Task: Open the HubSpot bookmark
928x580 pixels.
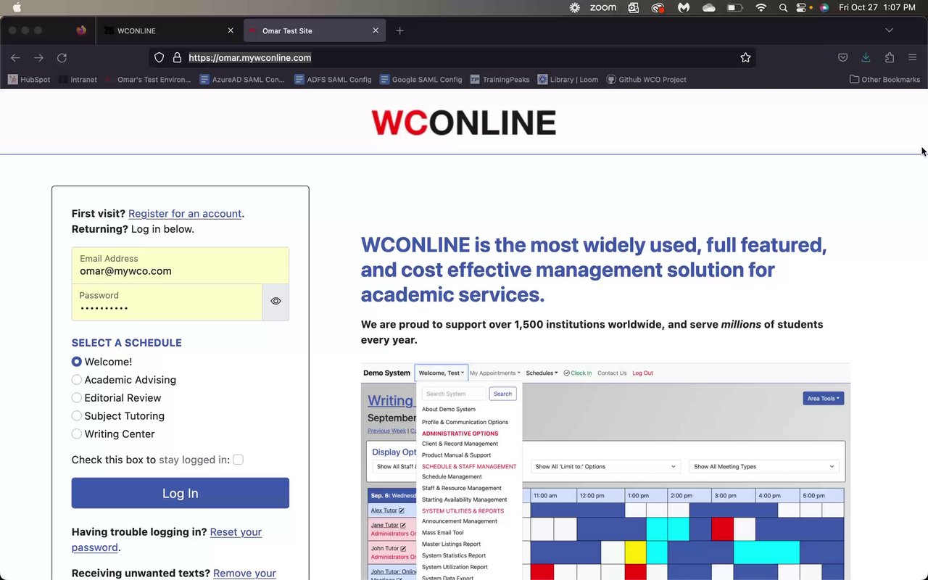Action: pyautogui.click(x=29, y=80)
